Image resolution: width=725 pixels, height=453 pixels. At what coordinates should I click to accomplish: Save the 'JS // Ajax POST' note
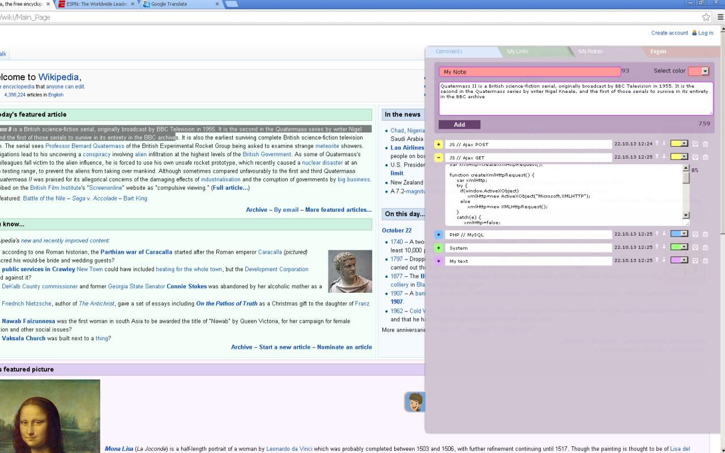696,144
